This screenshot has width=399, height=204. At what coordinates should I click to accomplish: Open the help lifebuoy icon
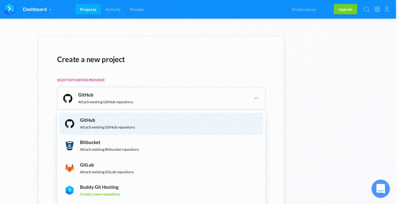[377, 9]
